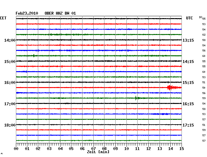Click the 15:15 UTC time label
This screenshot has width=207, height=157.
click(188, 83)
